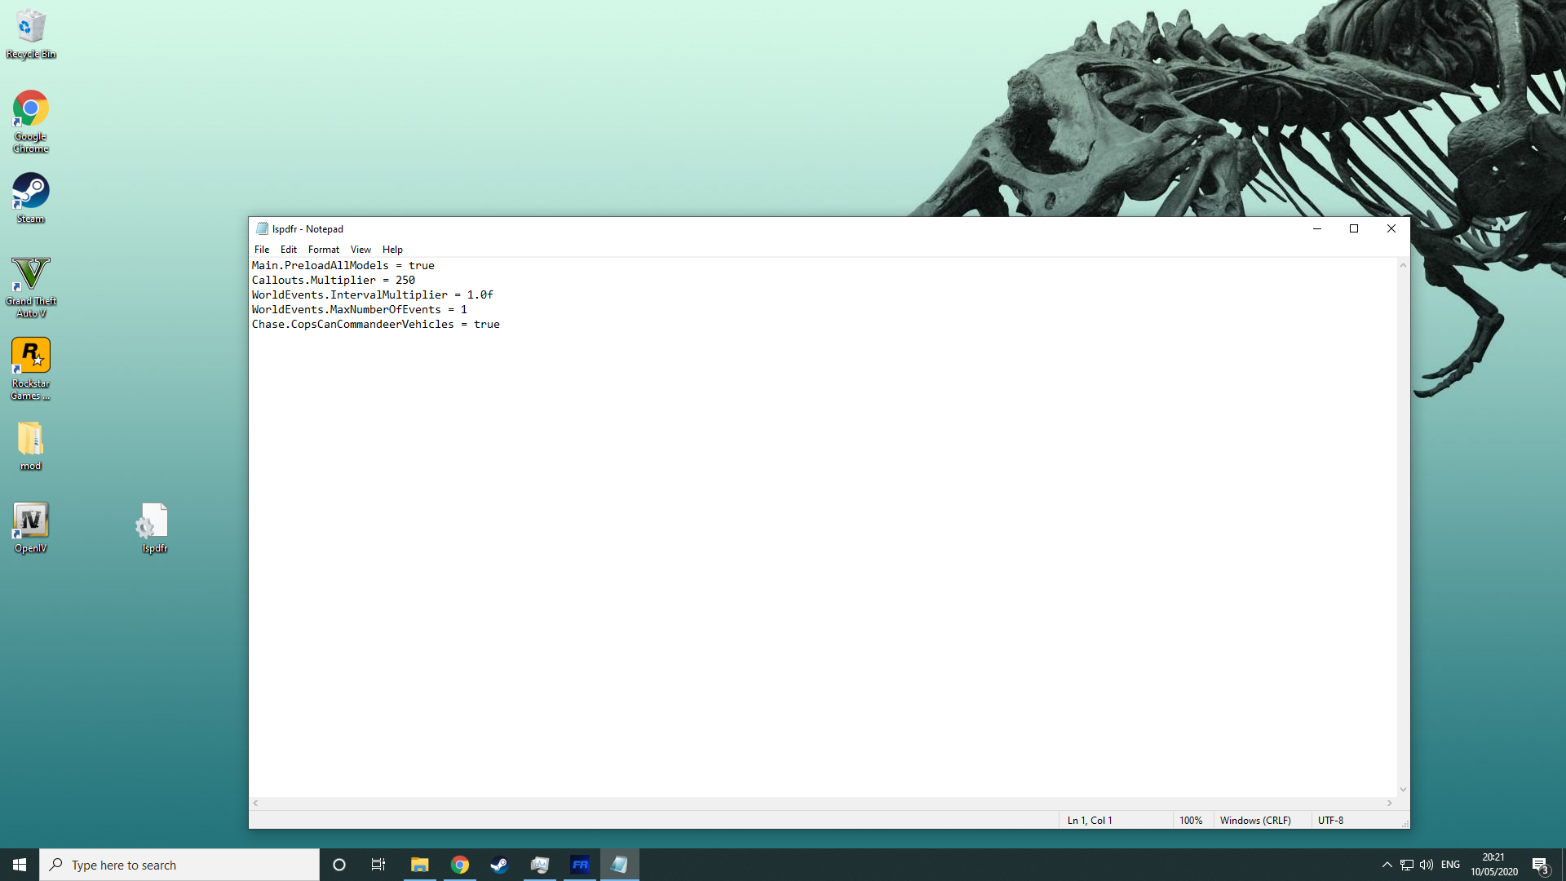Image resolution: width=1566 pixels, height=881 pixels.
Task: Click the Notepad vertical scrollbar down arrow
Action: pos(1403,789)
